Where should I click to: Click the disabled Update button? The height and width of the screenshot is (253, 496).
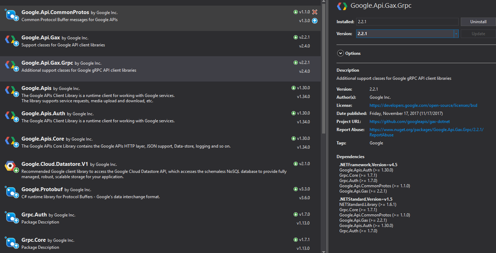pos(478,34)
